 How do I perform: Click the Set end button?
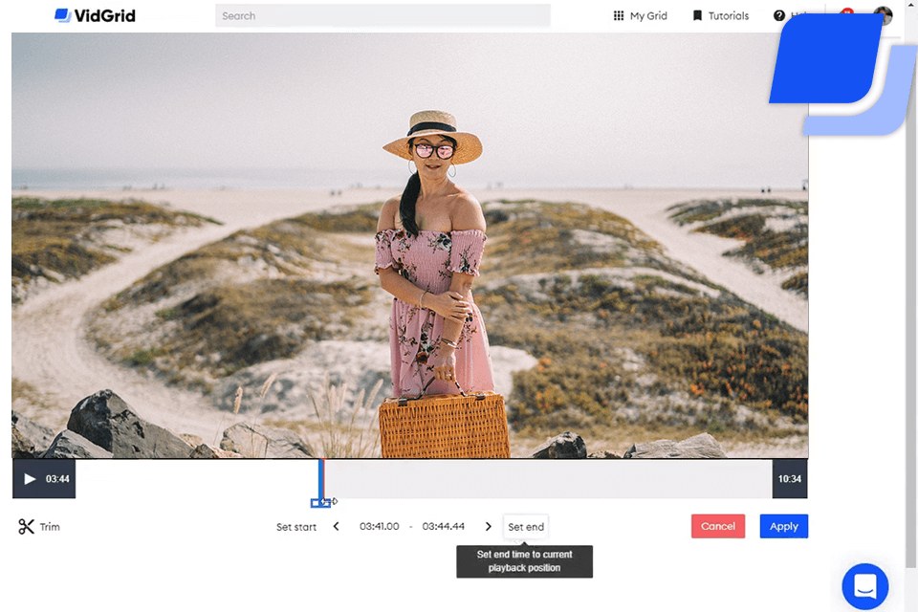[526, 527]
